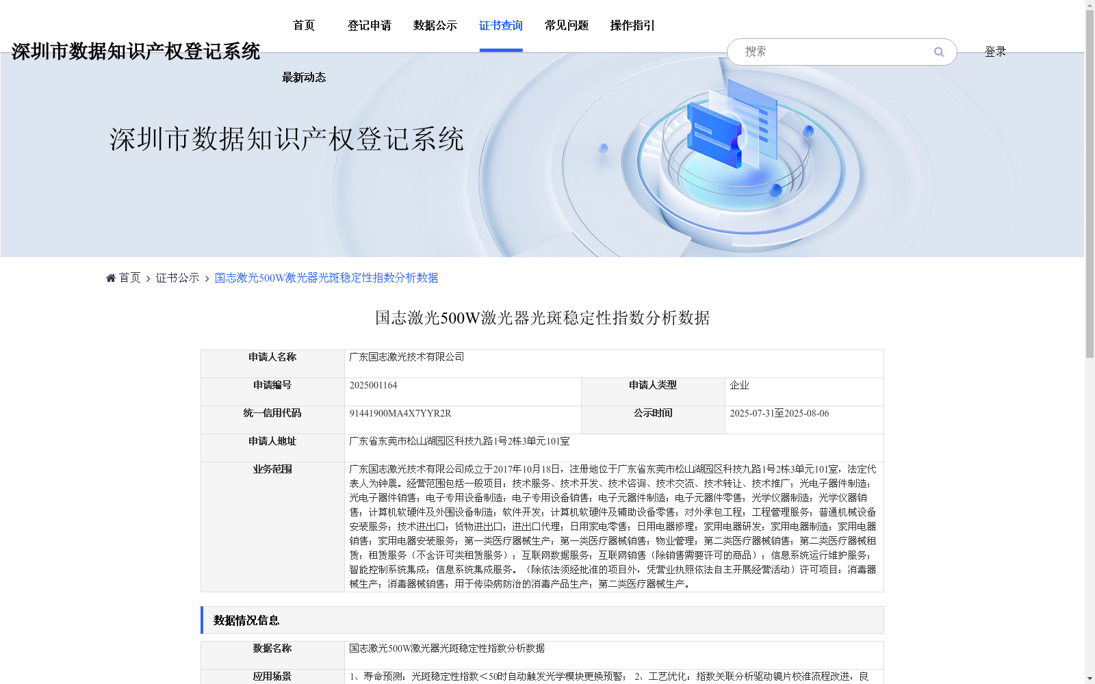This screenshot has height=684, width=1095.
Task: Select applicant name 广东国志激光技术有限公司
Action: [x=407, y=357]
